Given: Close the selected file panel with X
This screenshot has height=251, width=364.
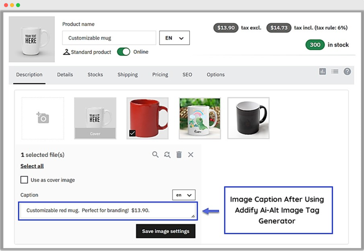Looking at the screenshot, I should pos(191,155).
